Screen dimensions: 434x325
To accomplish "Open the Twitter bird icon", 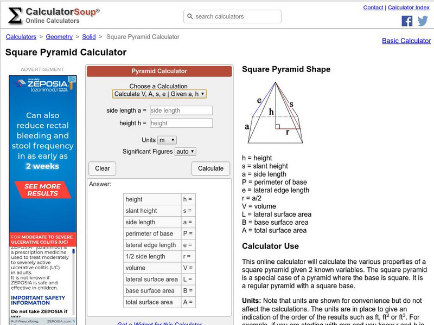I will [x=423, y=21].
